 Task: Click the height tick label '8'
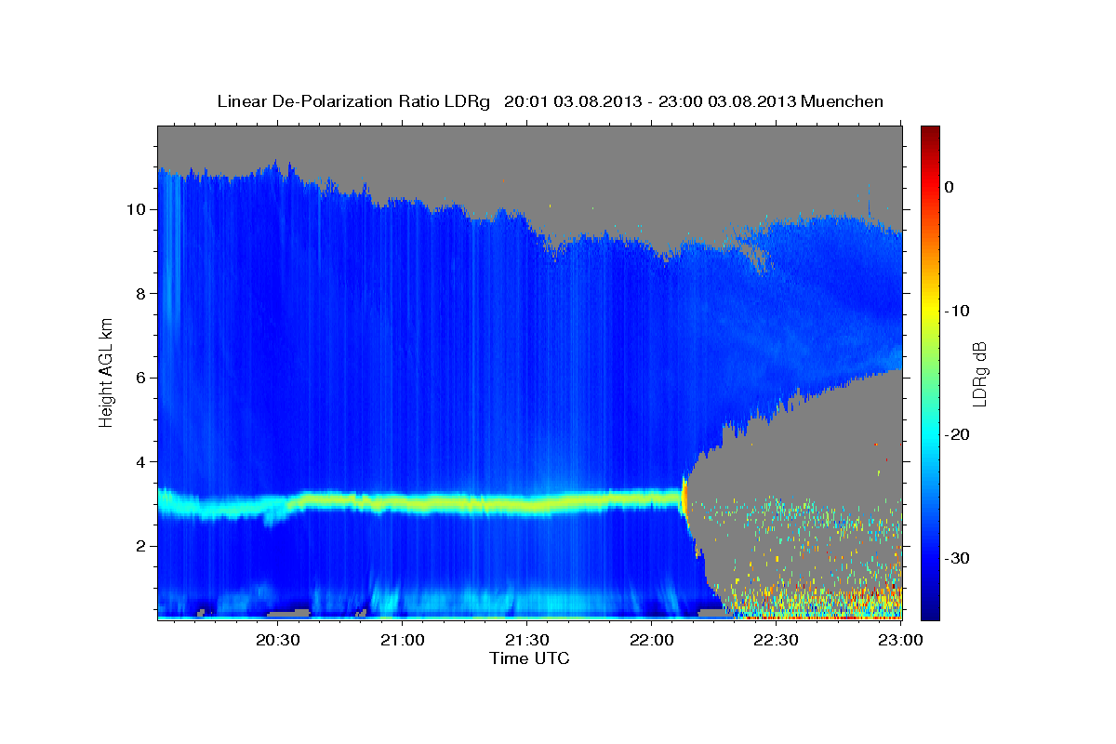(x=140, y=293)
